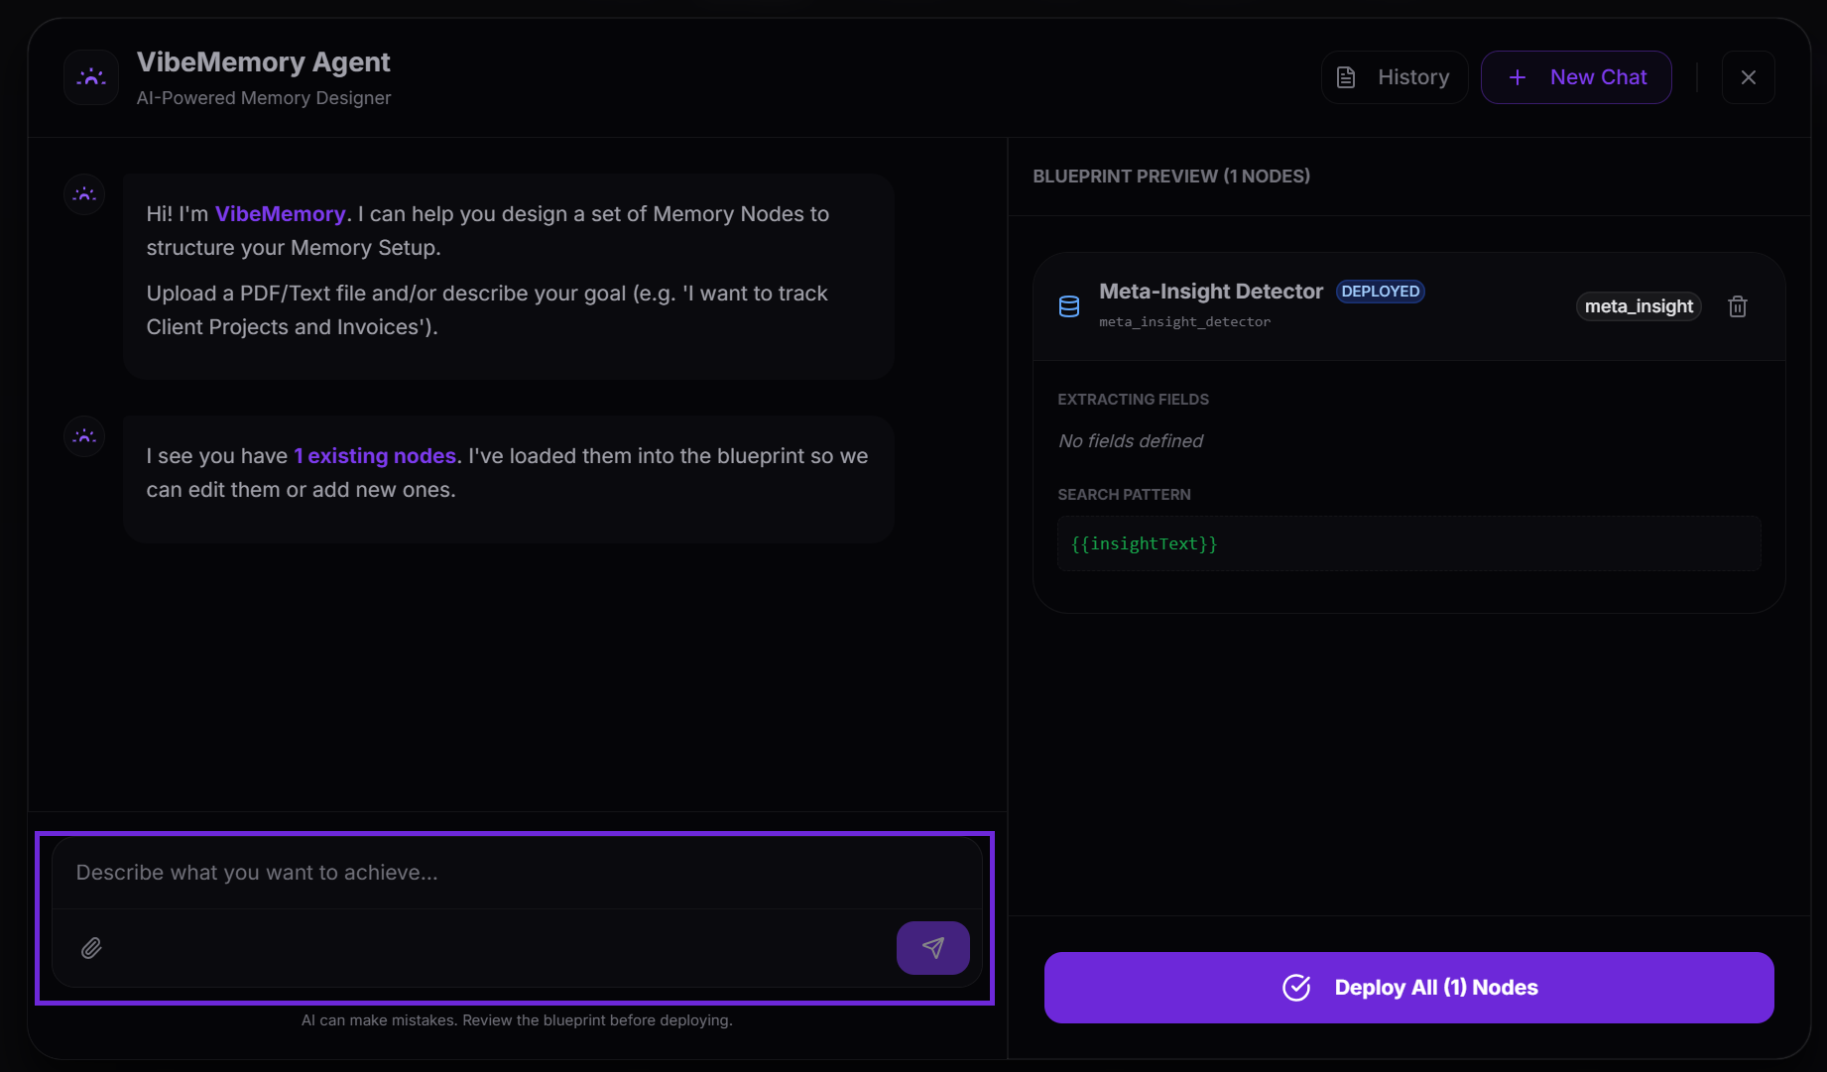Close the VibeMemory Agent dialog
1827x1072 pixels.
point(1748,77)
